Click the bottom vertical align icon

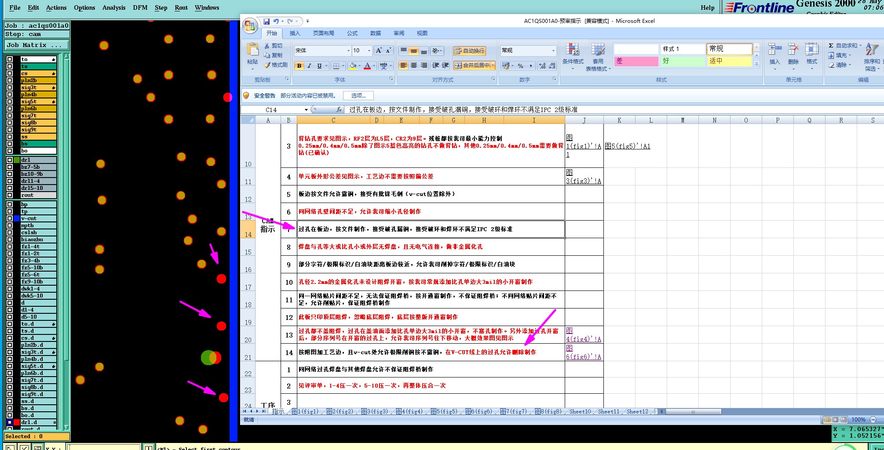click(424, 51)
